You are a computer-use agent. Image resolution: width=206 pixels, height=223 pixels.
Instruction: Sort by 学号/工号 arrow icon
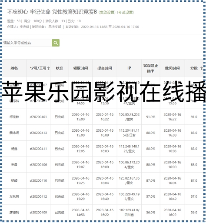click(49, 68)
